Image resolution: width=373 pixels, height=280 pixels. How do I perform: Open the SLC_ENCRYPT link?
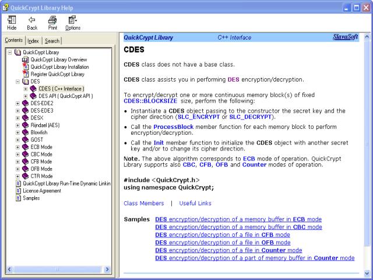point(199,117)
